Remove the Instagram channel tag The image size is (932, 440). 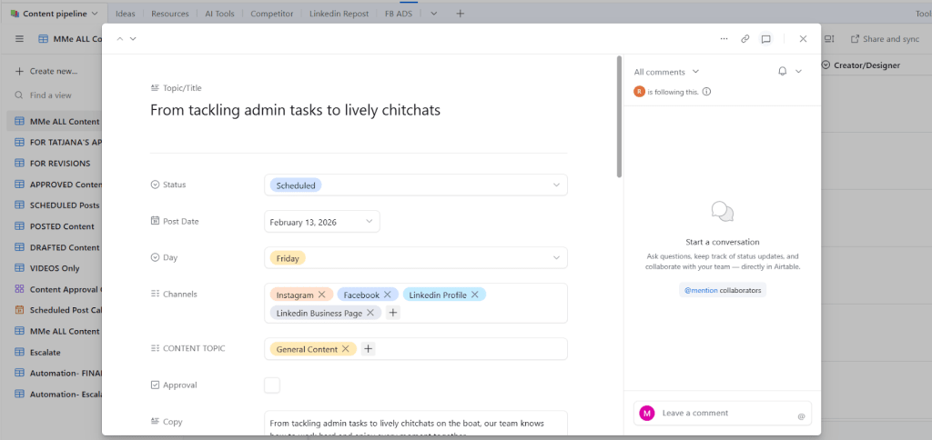(322, 295)
